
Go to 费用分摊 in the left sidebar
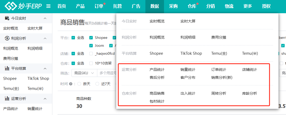(x=11, y=59)
